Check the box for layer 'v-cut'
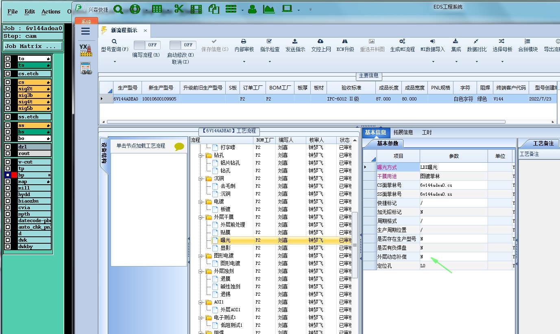This screenshot has height=334, width=560. click(x=8, y=162)
